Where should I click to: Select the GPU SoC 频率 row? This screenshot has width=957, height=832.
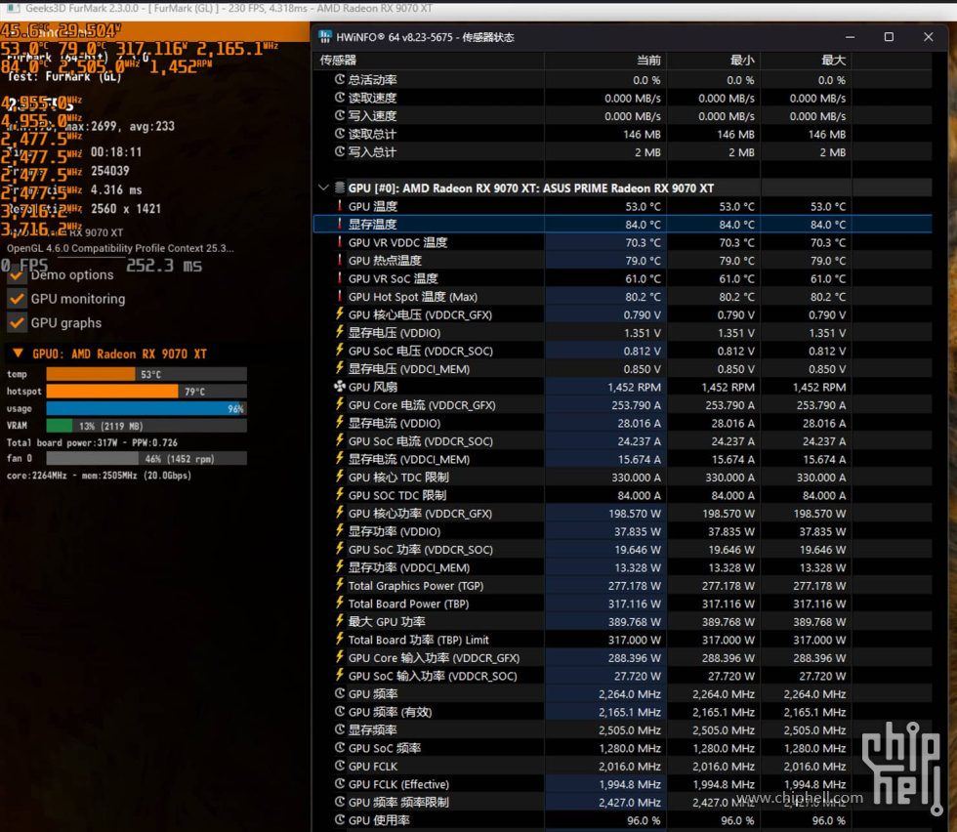pyautogui.click(x=623, y=748)
